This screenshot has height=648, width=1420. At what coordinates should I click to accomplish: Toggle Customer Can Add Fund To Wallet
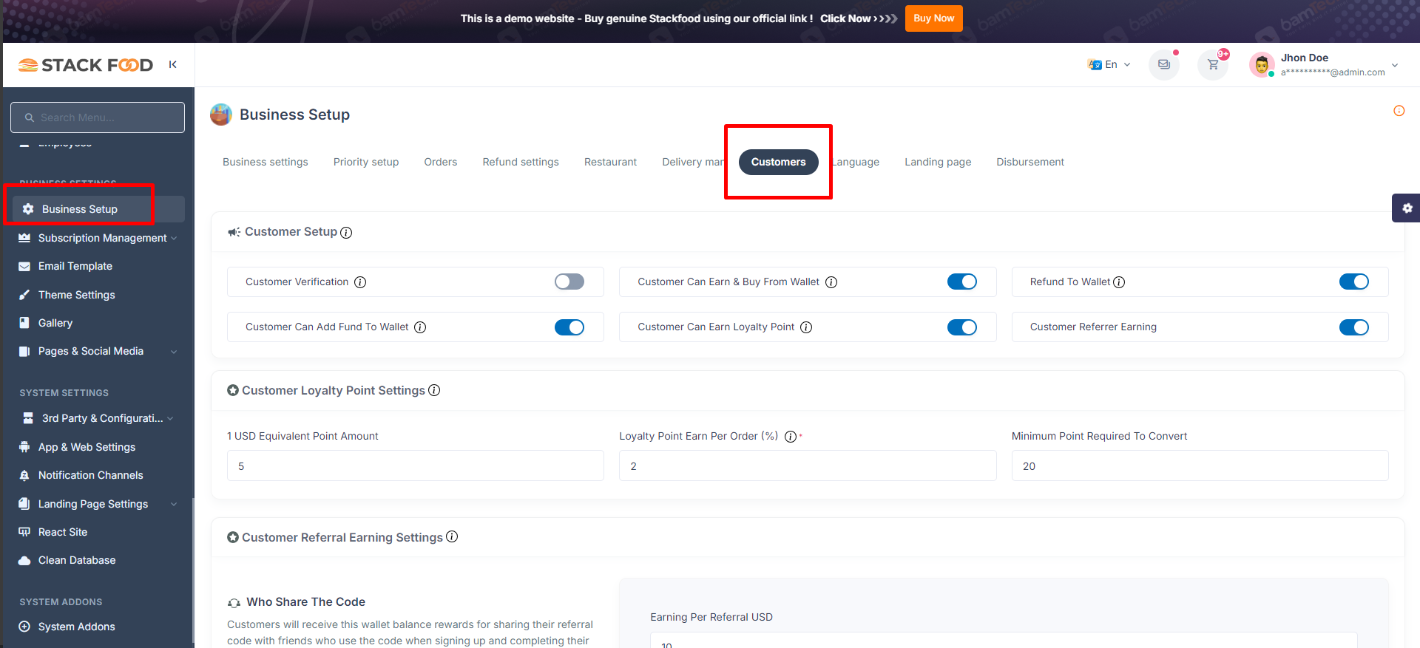569,327
